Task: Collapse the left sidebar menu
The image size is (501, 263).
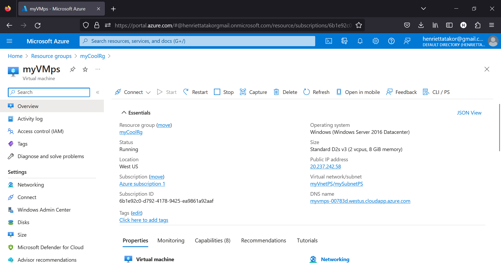Action: 98,92
